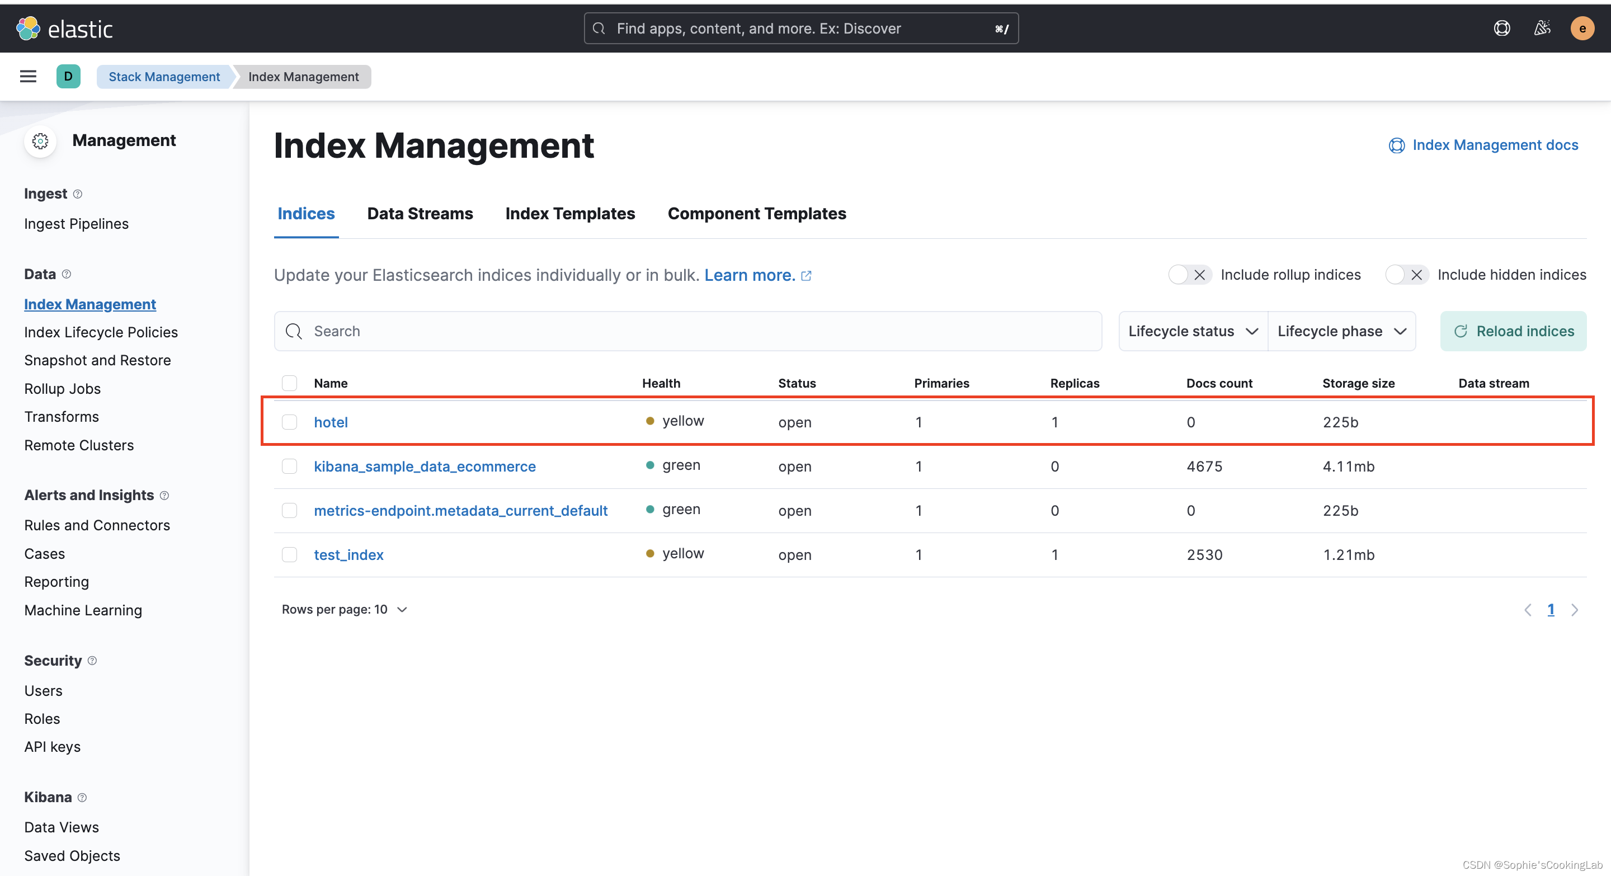Check the metrics-endpoint.metadata_current_default checkbox
The image size is (1611, 876).
click(290, 510)
